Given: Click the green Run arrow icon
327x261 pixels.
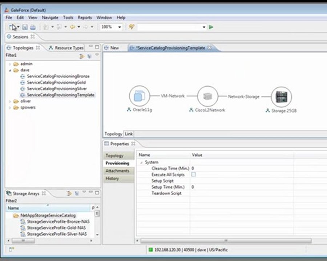Looking at the screenshot, I should coord(211,27).
